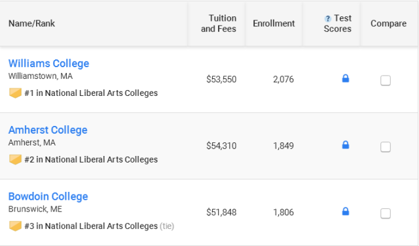
Task: Click the lock icon for Williams College
Action: tap(346, 78)
